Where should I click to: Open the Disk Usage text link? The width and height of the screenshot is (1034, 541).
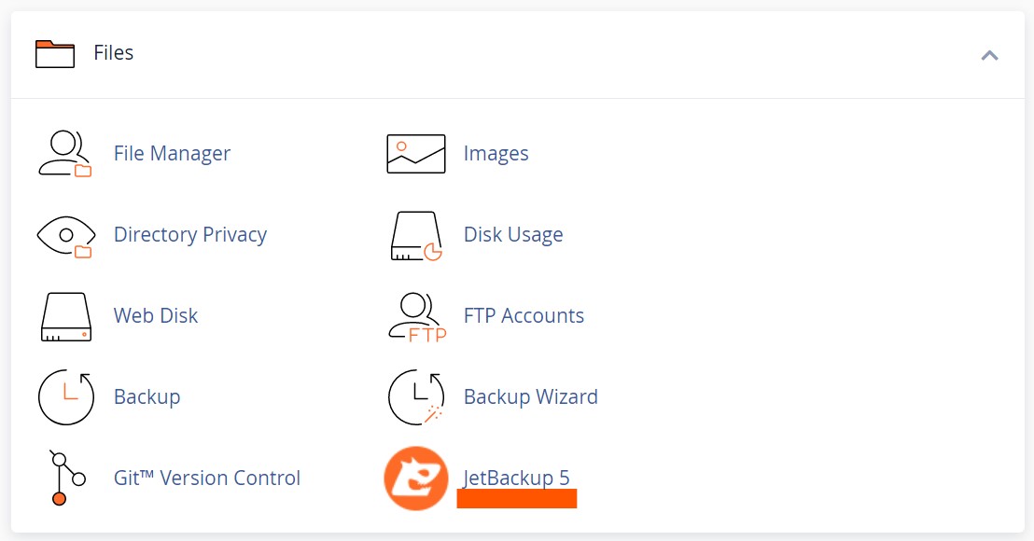tap(513, 235)
